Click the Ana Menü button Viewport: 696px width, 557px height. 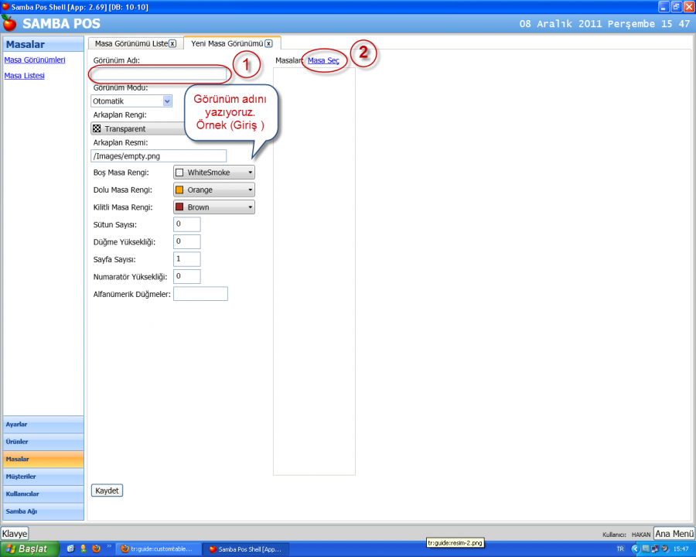click(674, 534)
